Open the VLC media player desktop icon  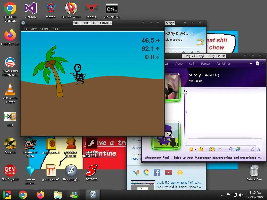10,93
